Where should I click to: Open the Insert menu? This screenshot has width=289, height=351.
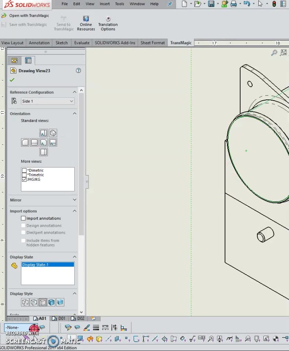(105, 4)
